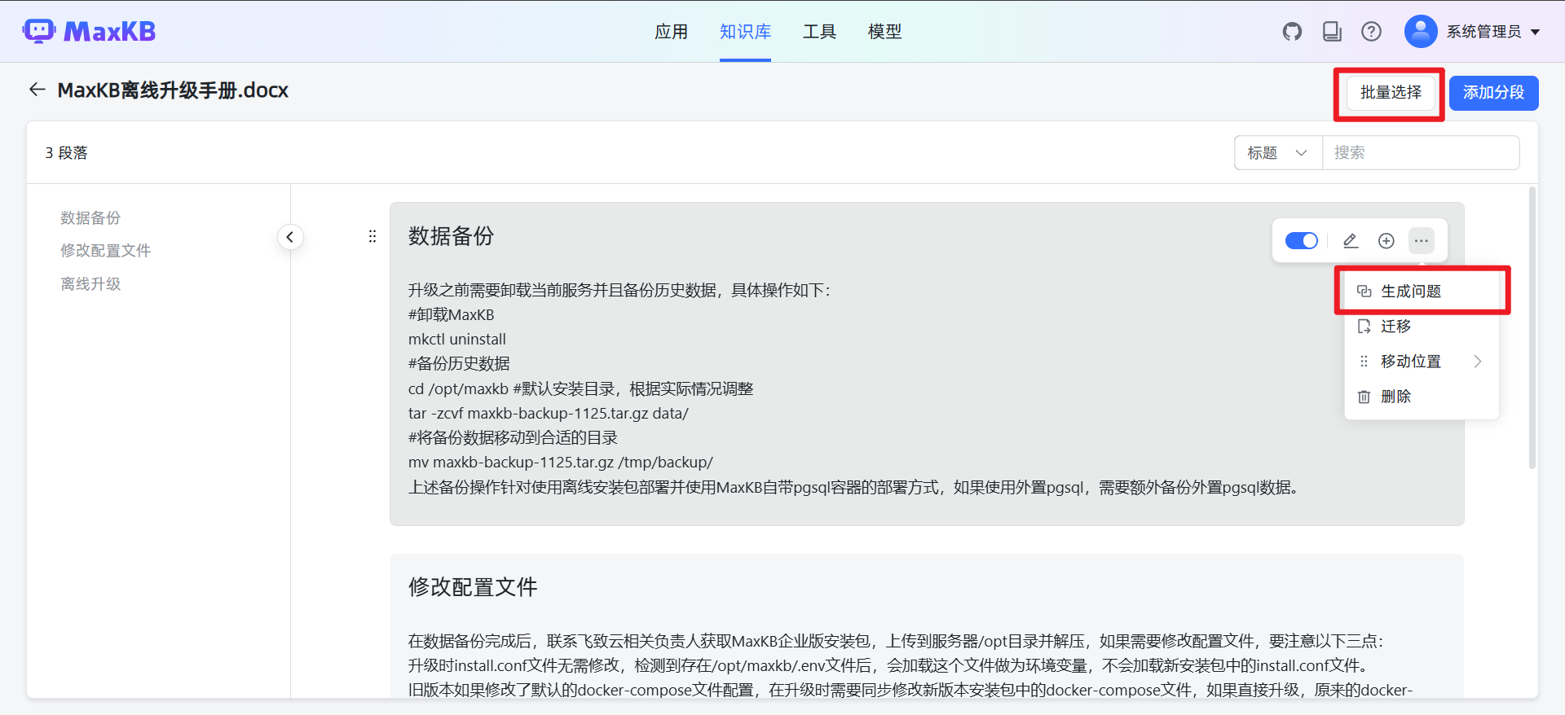Click the drag handle beside 数据备份 paragraph
Image resolution: width=1565 pixels, height=715 pixels.
tap(373, 236)
